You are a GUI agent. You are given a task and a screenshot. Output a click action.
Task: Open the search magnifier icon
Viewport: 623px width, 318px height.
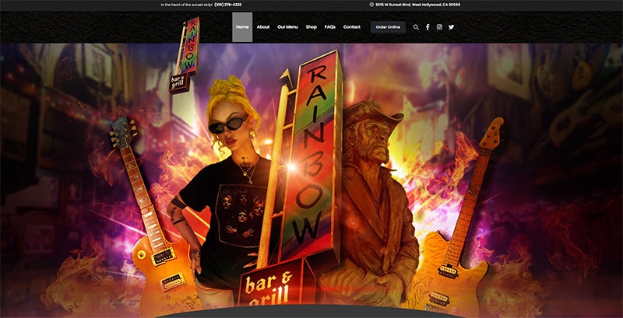(x=416, y=27)
